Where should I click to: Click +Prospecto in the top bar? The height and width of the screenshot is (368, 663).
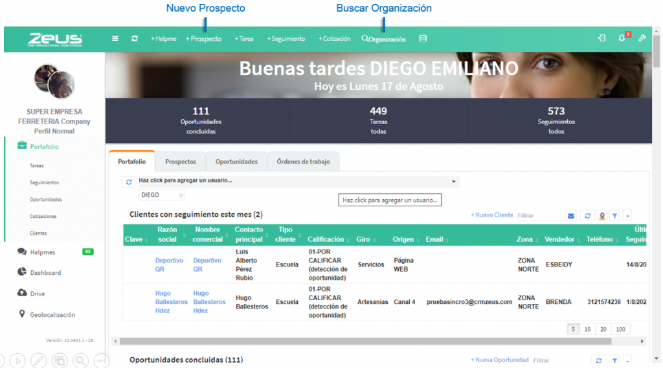(203, 38)
